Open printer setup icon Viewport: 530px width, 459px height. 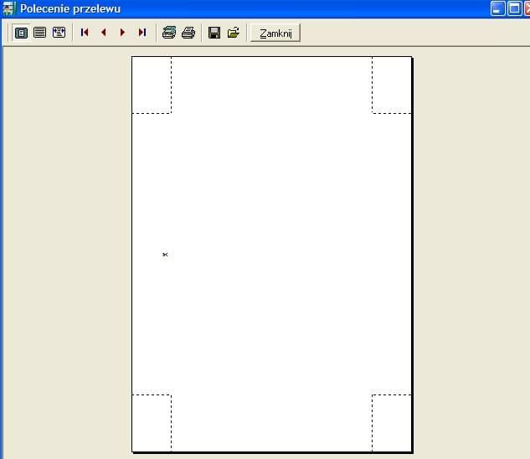168,33
